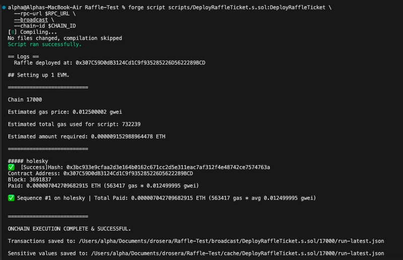Click the green checkmark beside Sequence #1
Viewport: 403px width, 260px height.
coord(11,198)
